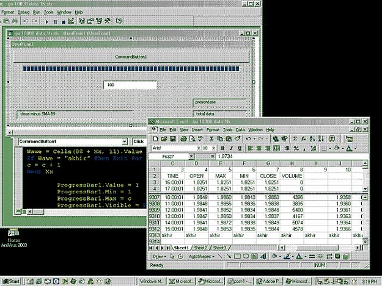382x286 pixels.
Task: Open the Fill Color dropdown arrow
Action: click(343, 148)
